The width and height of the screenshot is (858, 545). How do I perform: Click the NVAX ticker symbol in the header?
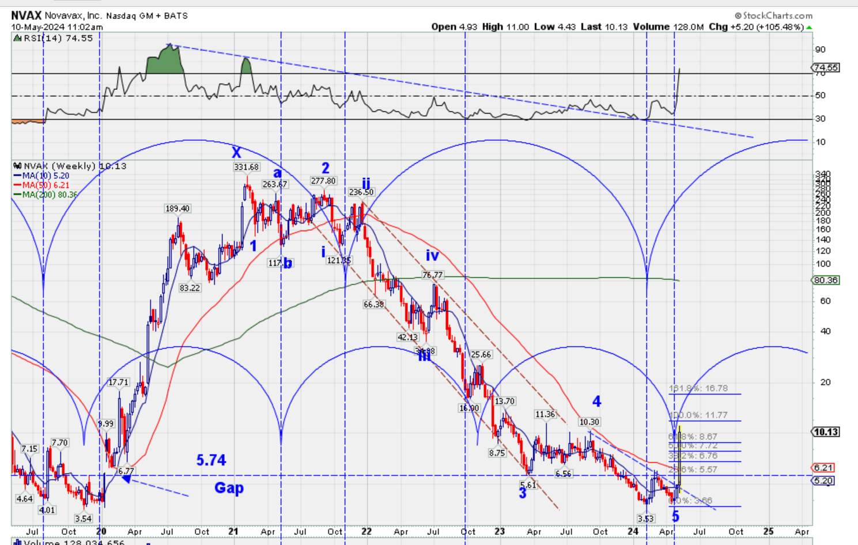(27, 16)
